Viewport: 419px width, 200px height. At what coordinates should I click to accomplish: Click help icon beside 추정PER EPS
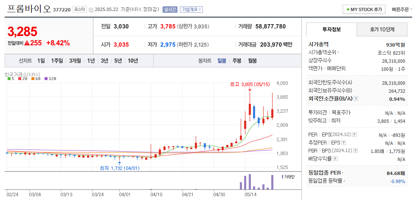click(x=343, y=143)
